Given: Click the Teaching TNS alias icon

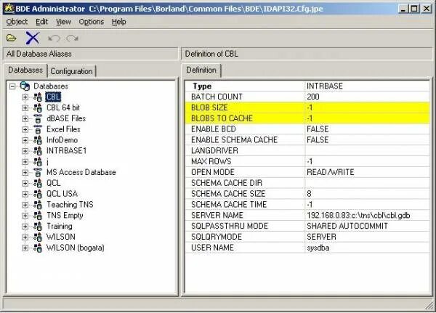Looking at the screenshot, I should tap(38, 205).
